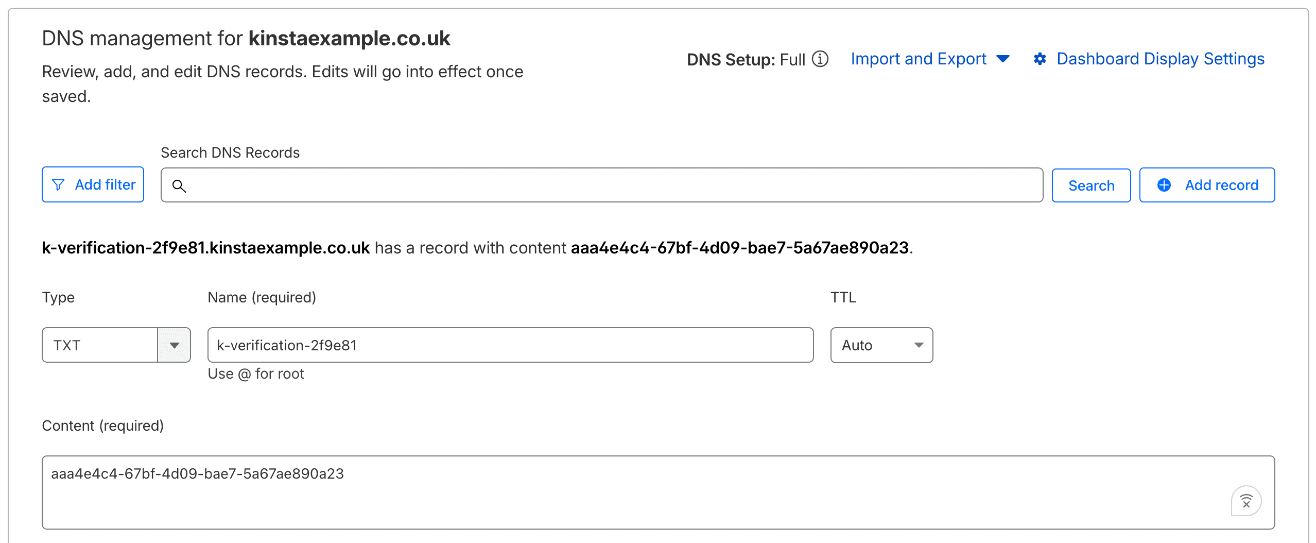Open the Import and Export menu

click(x=919, y=58)
